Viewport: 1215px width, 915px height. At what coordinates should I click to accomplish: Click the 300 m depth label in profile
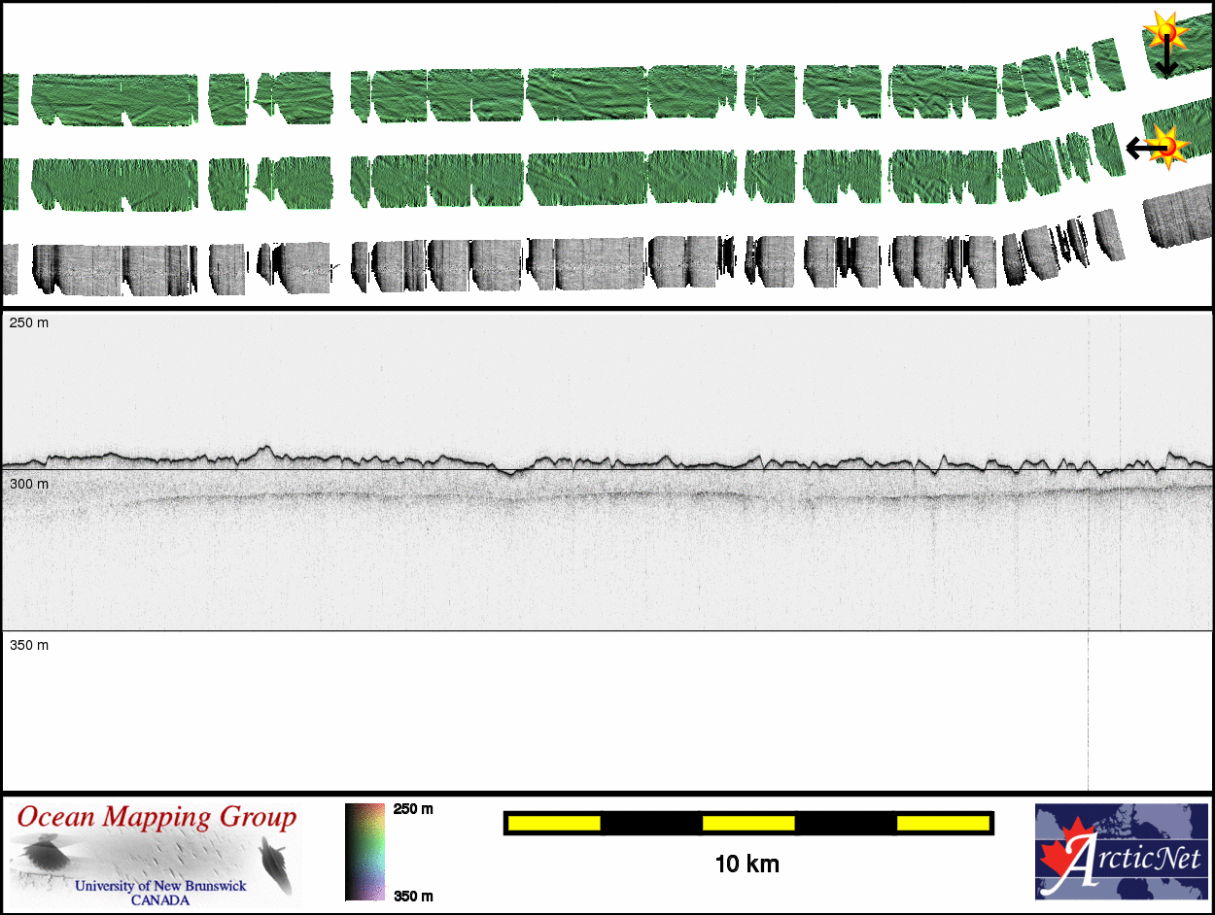click(28, 484)
